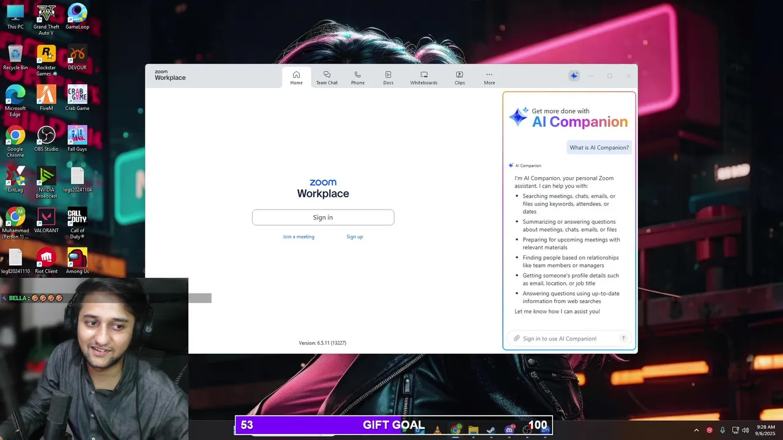Select the Clips tab

(459, 78)
